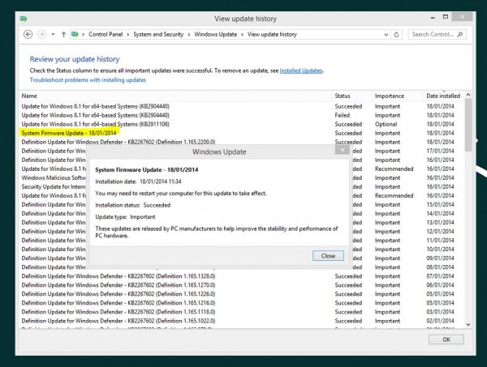Sort by Date installed column header
The width and height of the screenshot is (487, 367).
443,96
